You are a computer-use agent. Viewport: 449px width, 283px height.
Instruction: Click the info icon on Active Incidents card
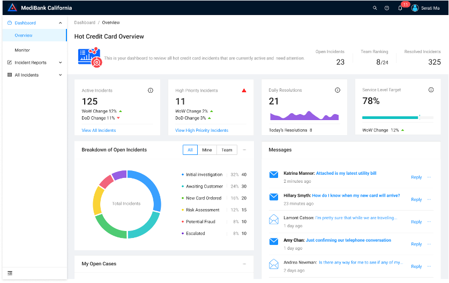(150, 91)
